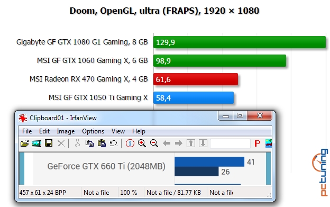Open the slideshow filmstrip icon
Image resolution: width=330 pixels, height=207 pixels.
click(36, 143)
